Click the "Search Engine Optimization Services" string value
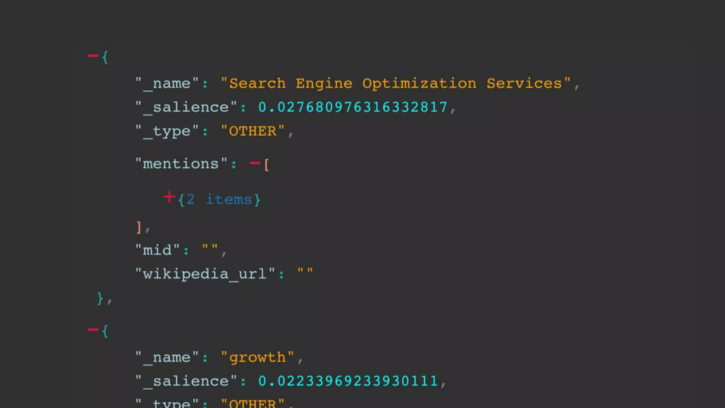725x408 pixels. [395, 84]
